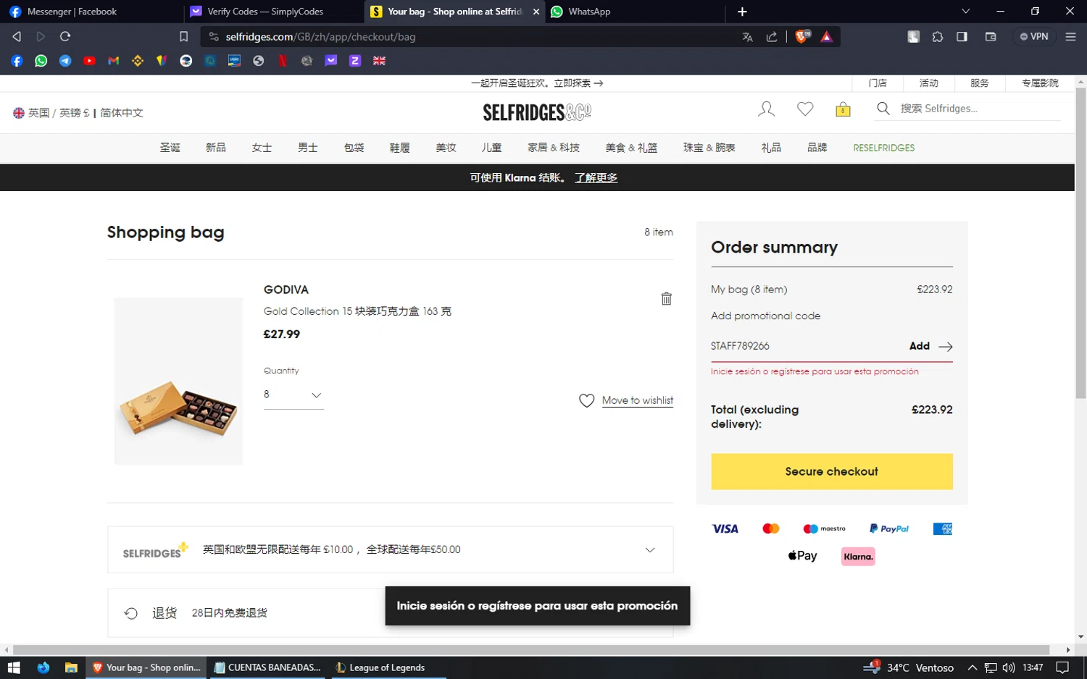
Task: Open the browser extensions puzzle icon
Action: click(x=938, y=37)
